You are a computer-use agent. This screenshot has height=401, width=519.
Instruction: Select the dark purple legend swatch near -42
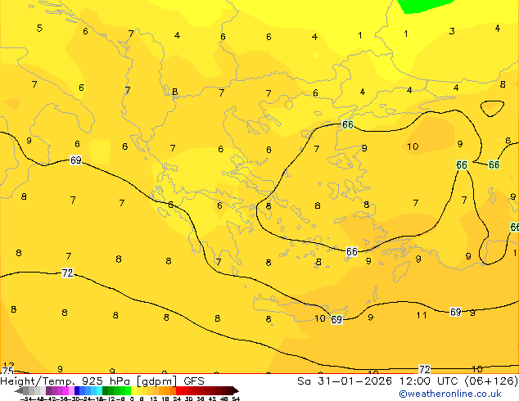tap(48, 390)
